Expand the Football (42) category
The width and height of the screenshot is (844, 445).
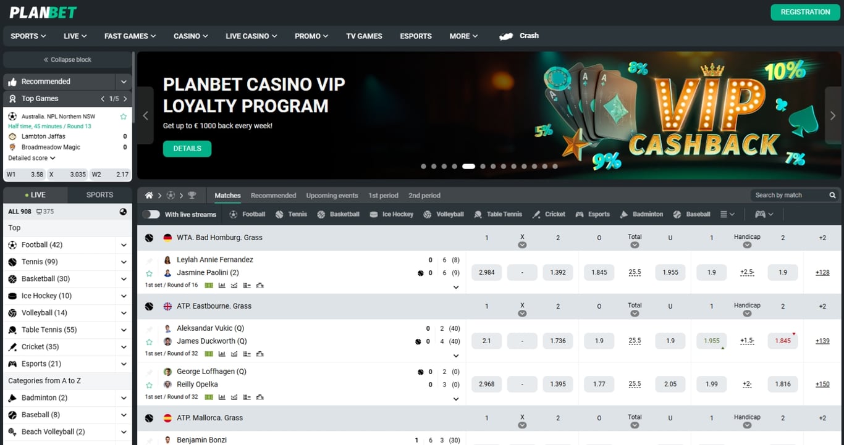124,245
